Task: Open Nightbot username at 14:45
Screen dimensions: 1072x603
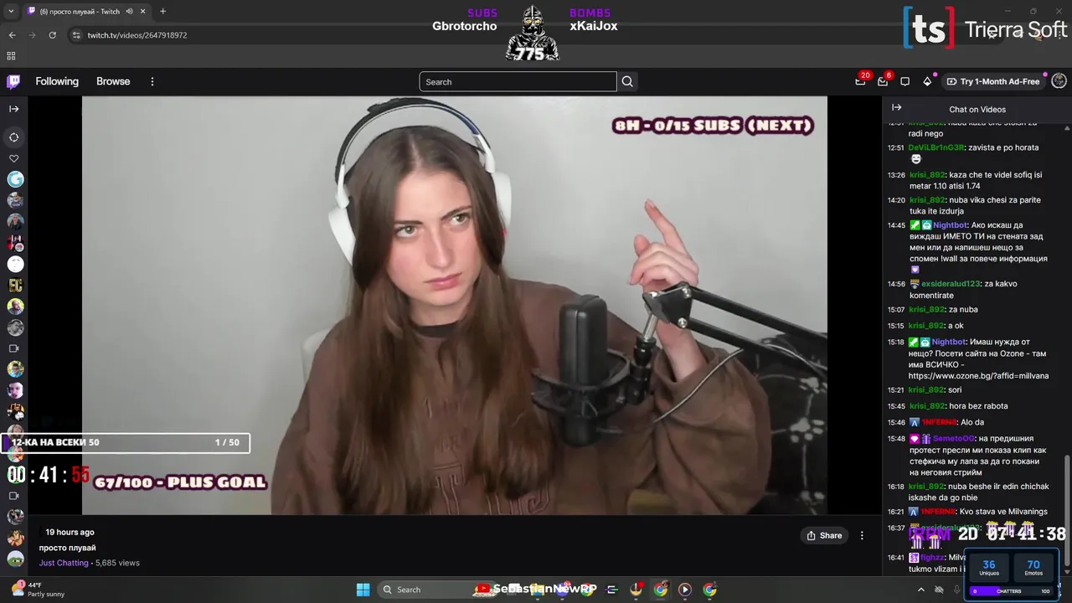Action: coord(950,225)
